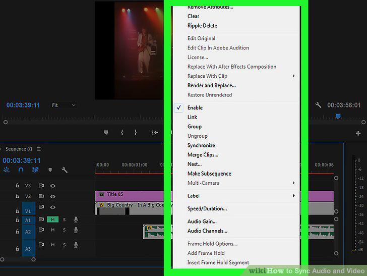Switch to the Sequence 01 tab

point(19,149)
